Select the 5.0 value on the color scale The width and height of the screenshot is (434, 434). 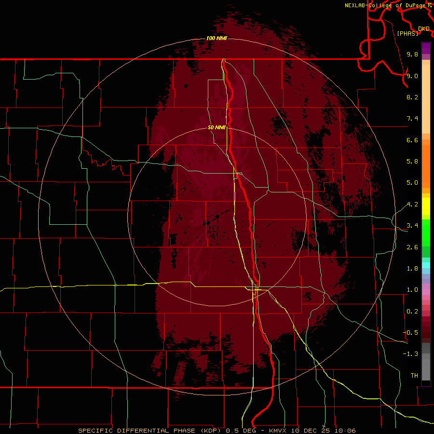click(x=412, y=183)
